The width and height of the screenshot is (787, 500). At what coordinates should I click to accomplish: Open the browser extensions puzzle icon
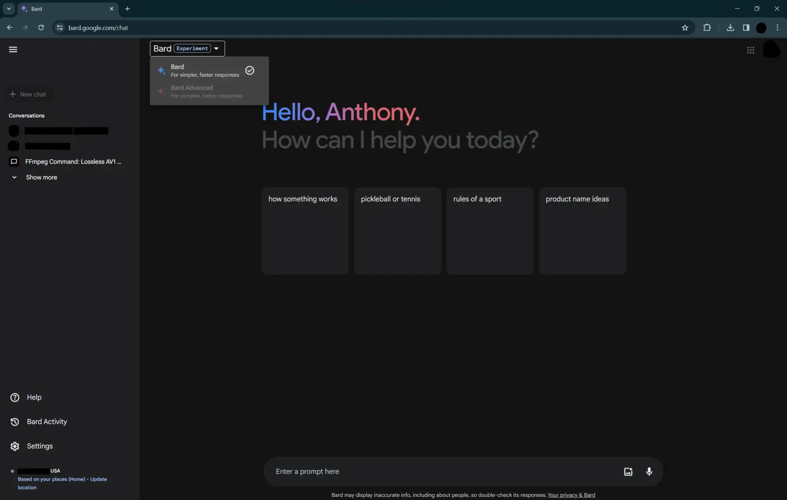pos(707,28)
